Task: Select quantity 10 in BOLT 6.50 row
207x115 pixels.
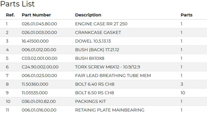Action: point(183,93)
